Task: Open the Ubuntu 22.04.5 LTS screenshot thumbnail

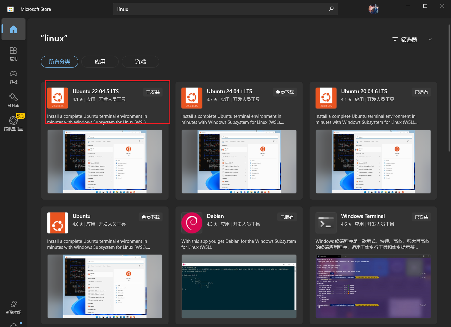Action: (105, 162)
